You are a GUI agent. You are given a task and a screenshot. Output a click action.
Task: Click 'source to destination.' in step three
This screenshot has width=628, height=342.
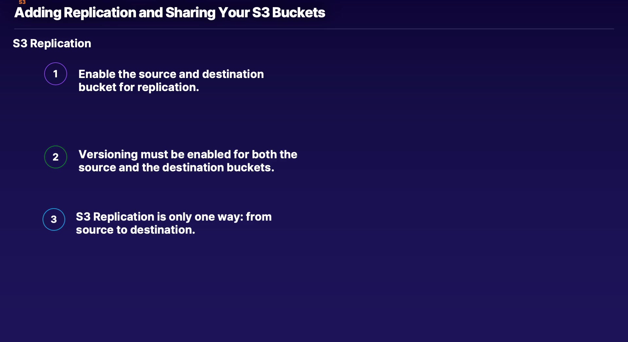pyautogui.click(x=135, y=230)
